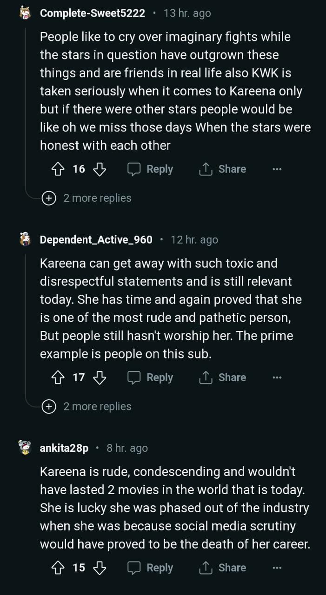
Task: Downvote Complete-Sweet5222's comment
Action: (x=100, y=169)
